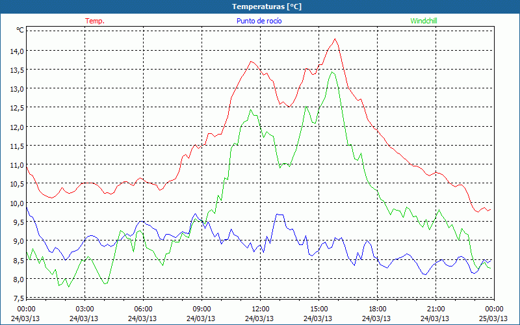Click the '10,0' y-axis value
The width and height of the screenshot is (520, 325).
17,203
